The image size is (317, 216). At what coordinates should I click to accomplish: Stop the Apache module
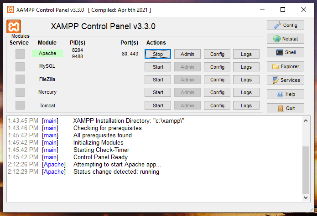click(x=158, y=54)
